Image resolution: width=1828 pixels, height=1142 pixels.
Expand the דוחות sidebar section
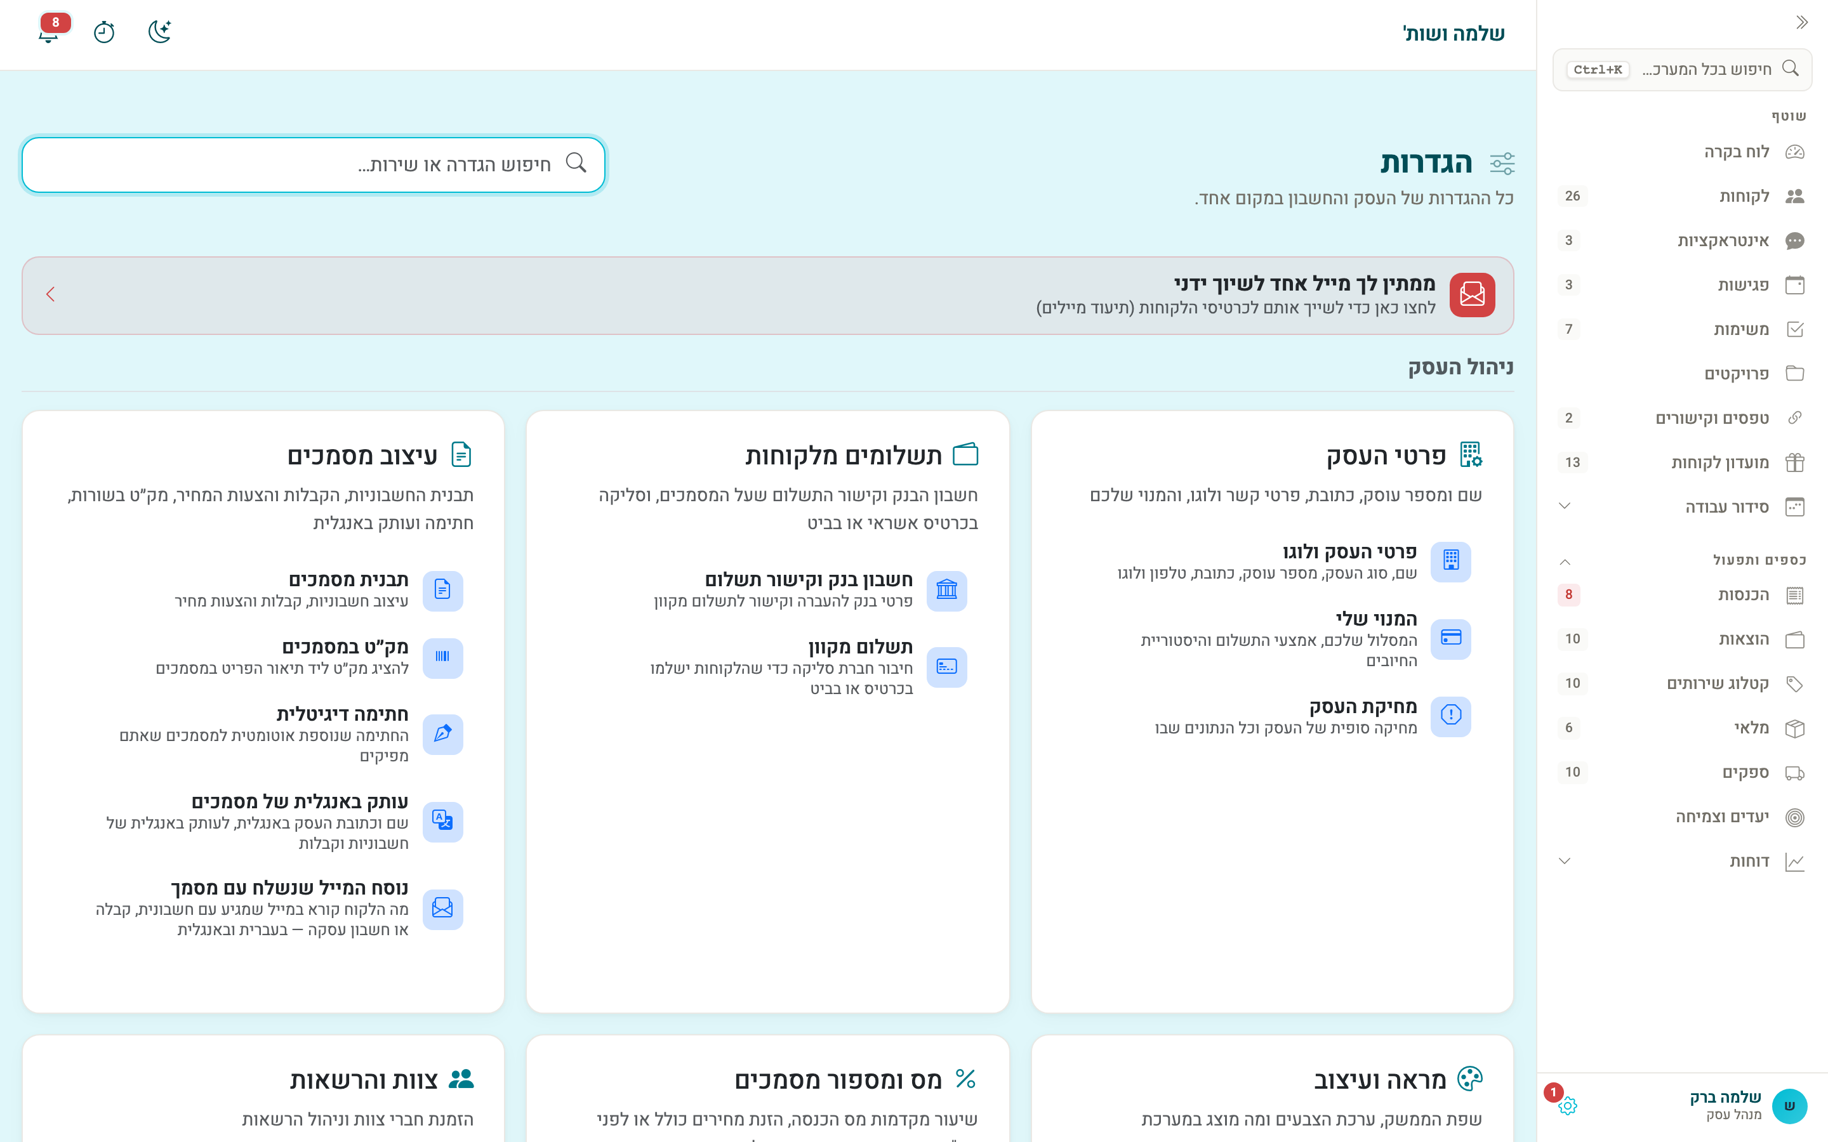pos(1682,861)
